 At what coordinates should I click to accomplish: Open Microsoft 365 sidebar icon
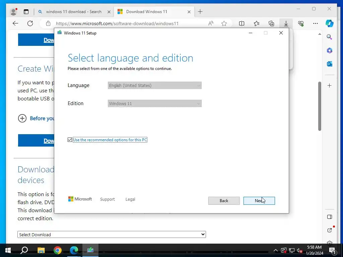330,51
